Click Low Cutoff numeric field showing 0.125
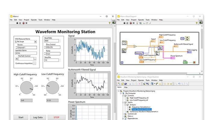 pyautogui.click(x=52, y=100)
